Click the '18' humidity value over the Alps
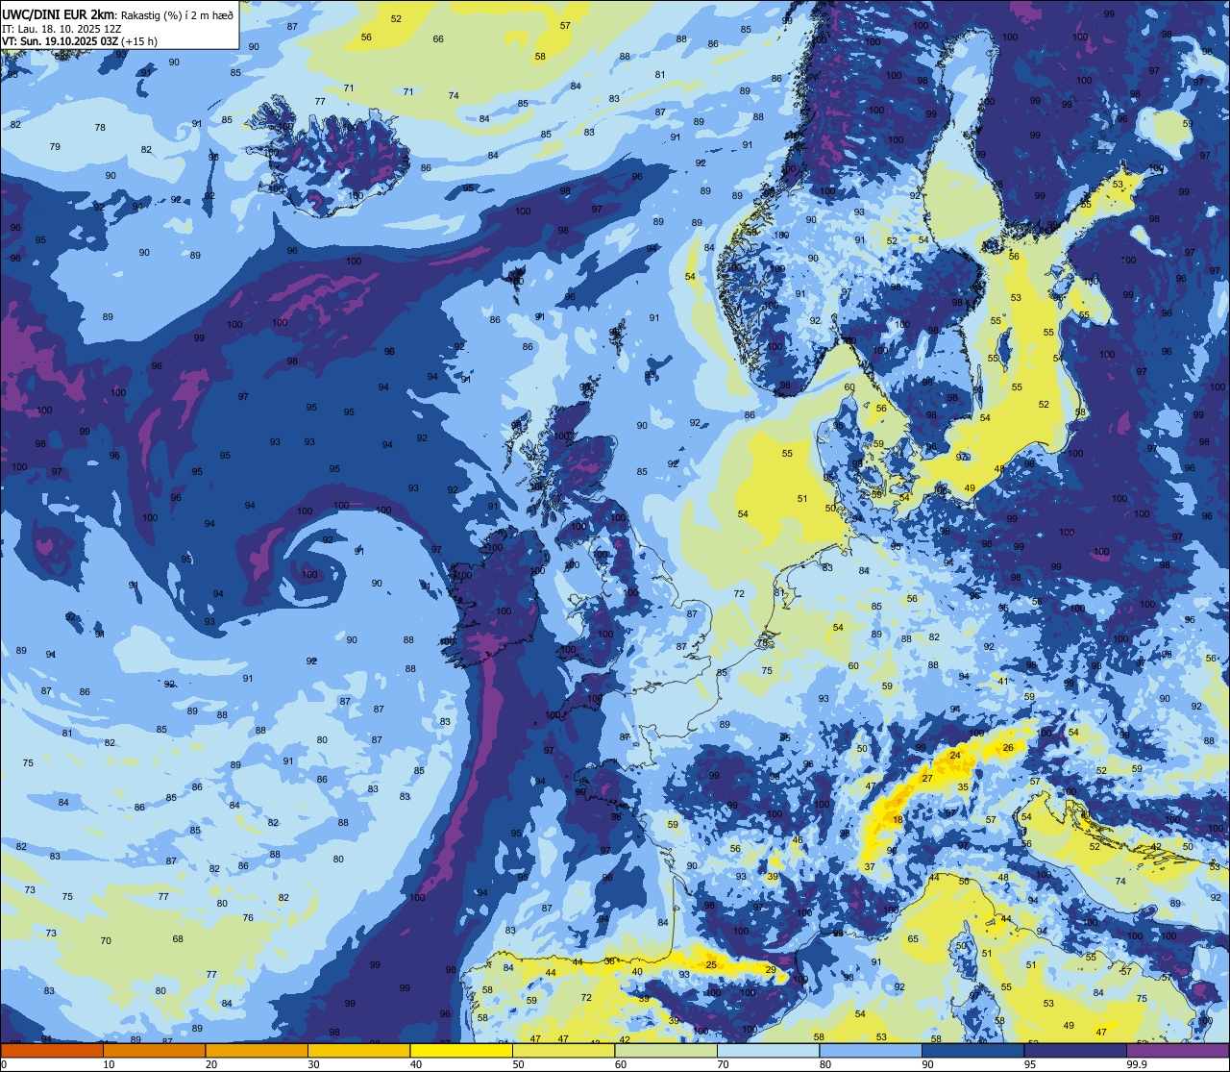The width and height of the screenshot is (1230, 1072). (x=898, y=820)
